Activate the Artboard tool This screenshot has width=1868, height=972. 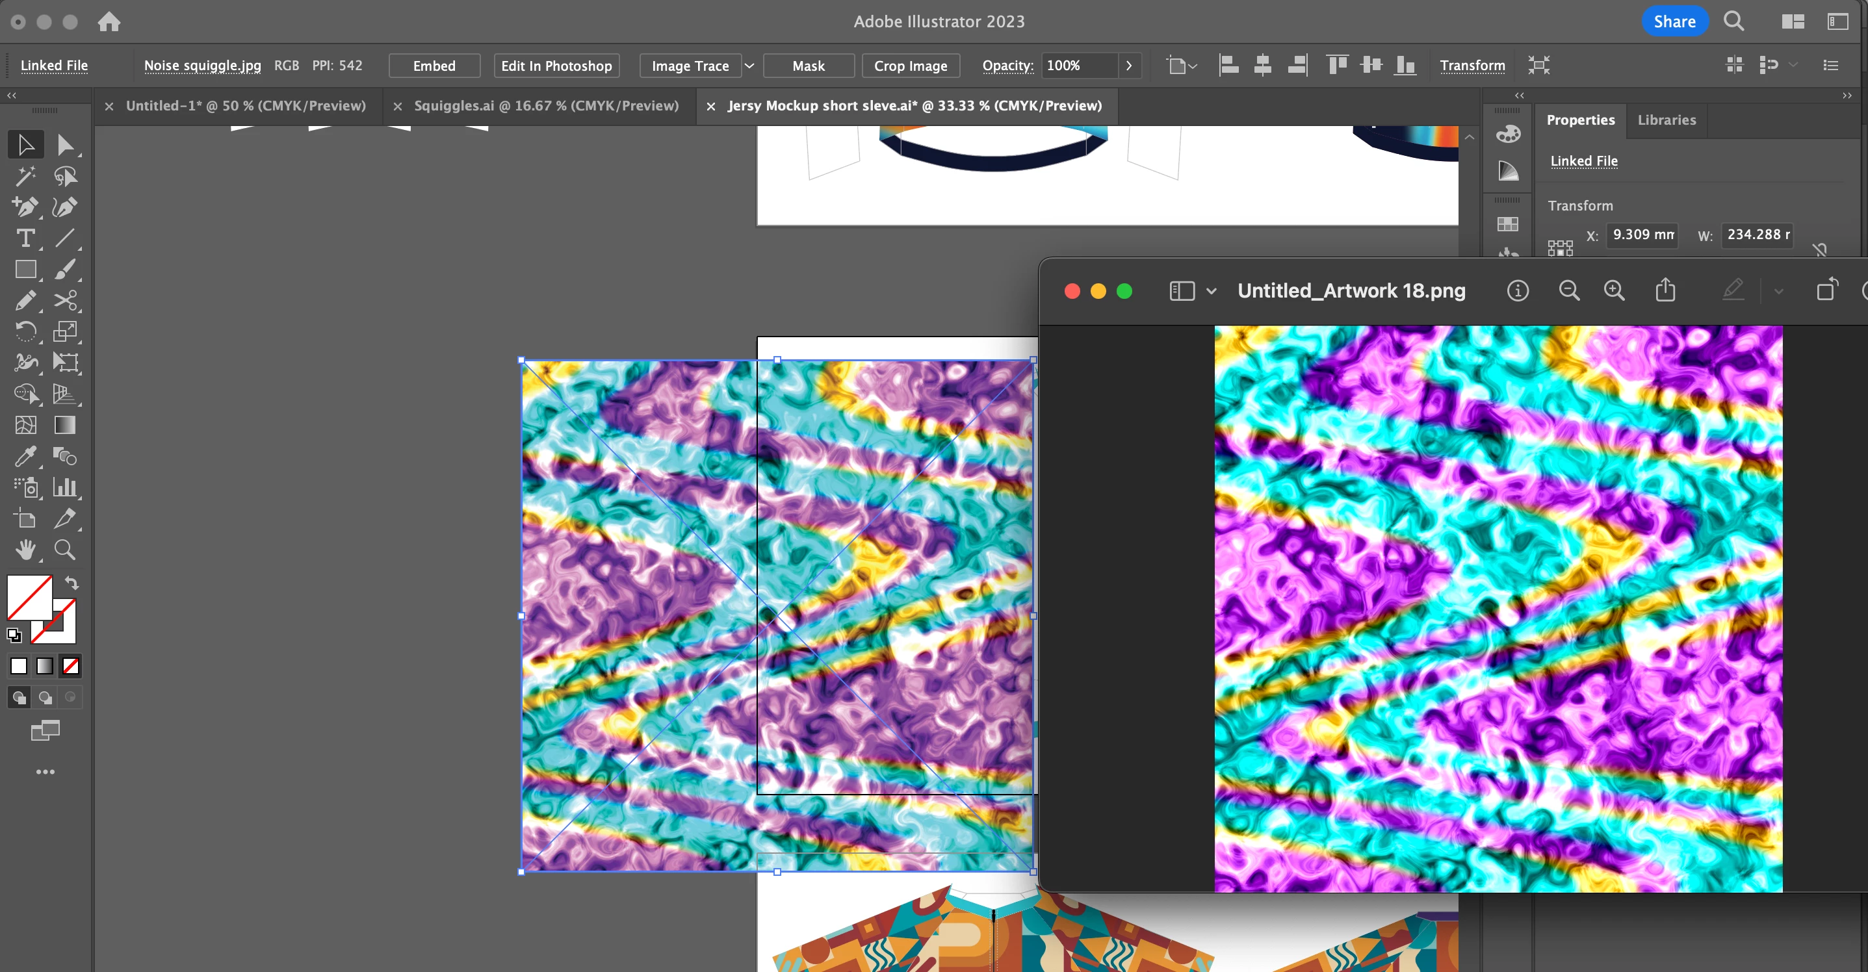(25, 518)
